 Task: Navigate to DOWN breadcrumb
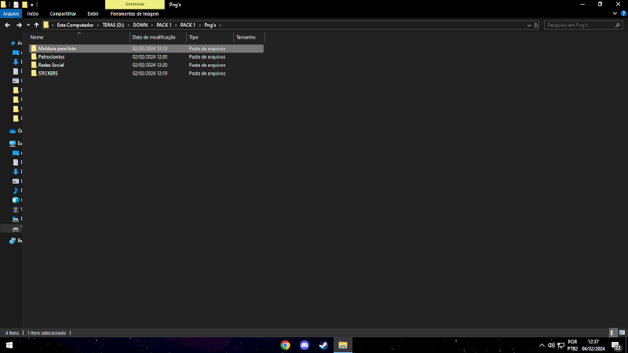141,25
